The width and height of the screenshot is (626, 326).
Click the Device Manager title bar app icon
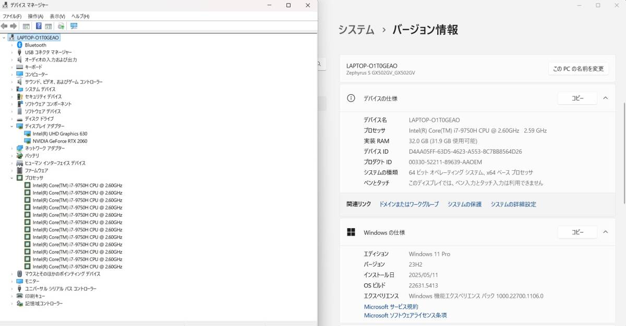tap(5, 5)
